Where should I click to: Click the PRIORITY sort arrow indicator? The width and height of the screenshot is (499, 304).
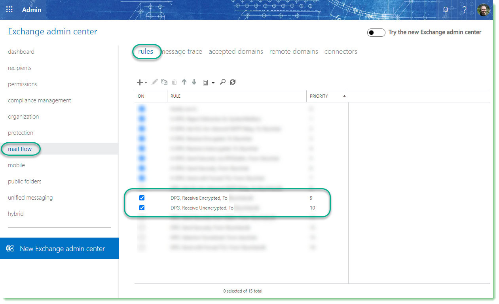click(x=344, y=96)
